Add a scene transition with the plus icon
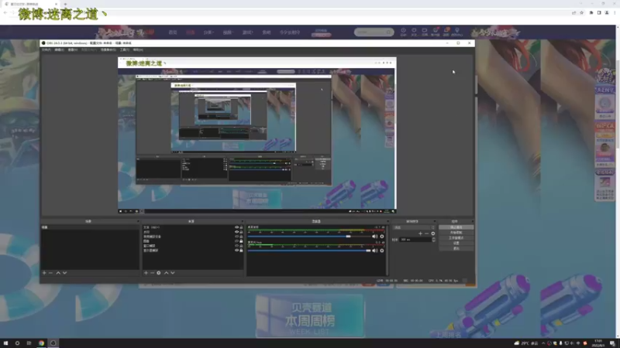This screenshot has height=348, width=620. (420, 234)
